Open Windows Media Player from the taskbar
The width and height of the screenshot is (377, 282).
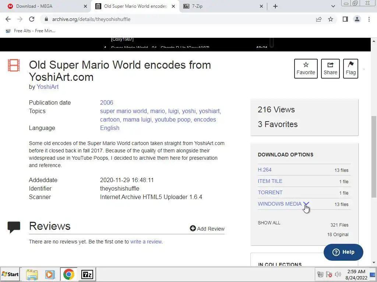click(x=50, y=274)
